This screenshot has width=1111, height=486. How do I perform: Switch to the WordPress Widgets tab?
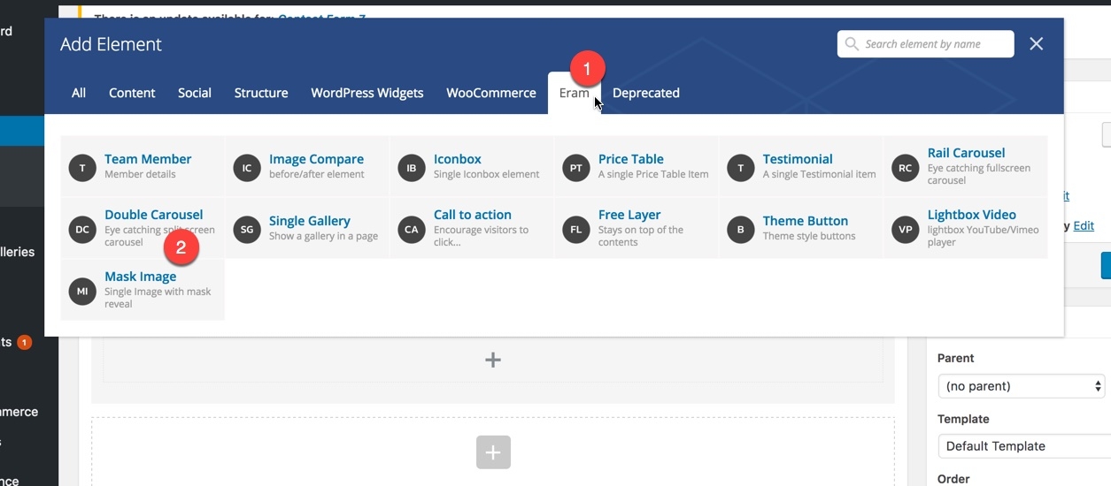pos(366,93)
